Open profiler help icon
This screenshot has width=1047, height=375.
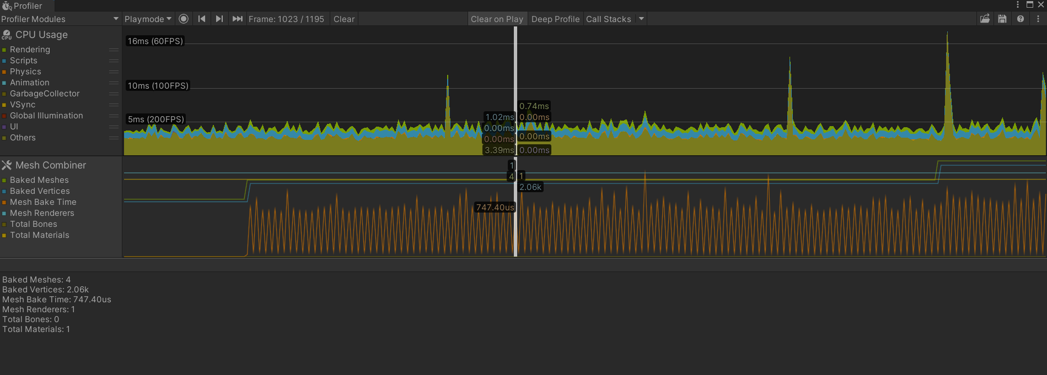(1021, 19)
